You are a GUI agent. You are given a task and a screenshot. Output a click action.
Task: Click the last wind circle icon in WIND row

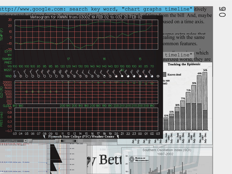point(158,76)
